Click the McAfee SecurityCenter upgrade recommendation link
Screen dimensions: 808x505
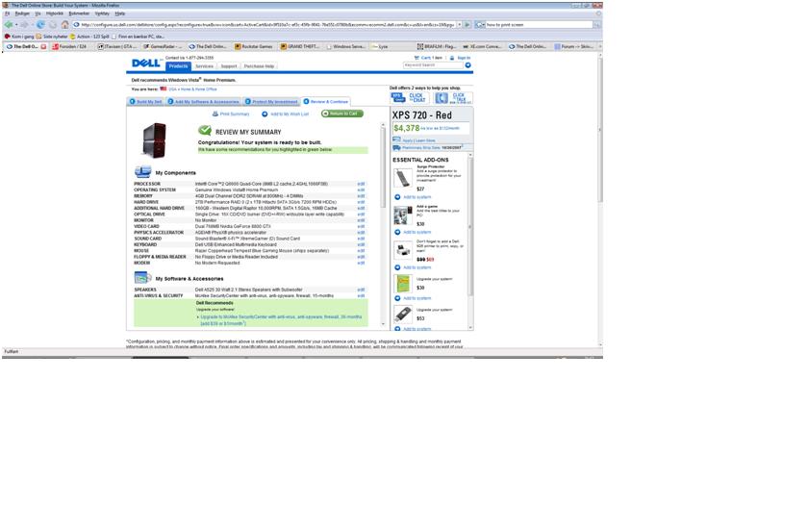[281, 320]
